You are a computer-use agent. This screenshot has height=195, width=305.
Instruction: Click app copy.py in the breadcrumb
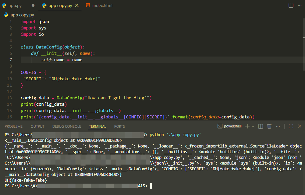pyautogui.click(x=22, y=15)
